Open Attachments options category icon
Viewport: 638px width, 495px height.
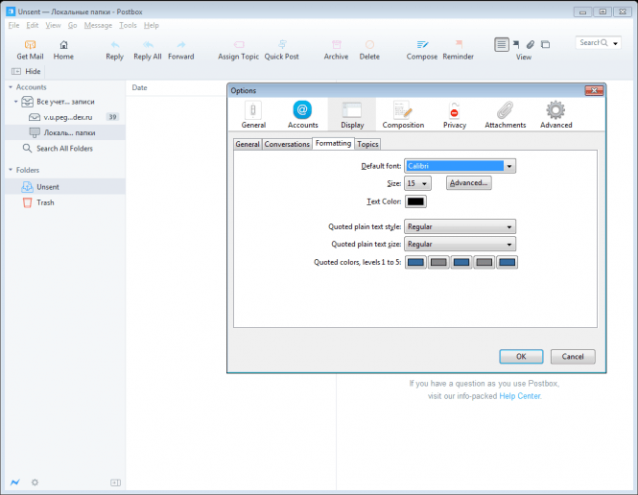click(x=505, y=110)
